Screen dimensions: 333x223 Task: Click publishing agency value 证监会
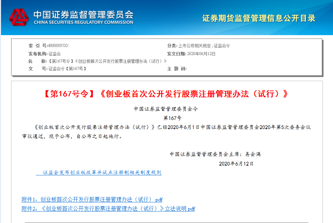(x=54, y=54)
